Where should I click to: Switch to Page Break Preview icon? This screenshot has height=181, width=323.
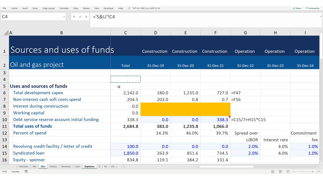(288, 172)
